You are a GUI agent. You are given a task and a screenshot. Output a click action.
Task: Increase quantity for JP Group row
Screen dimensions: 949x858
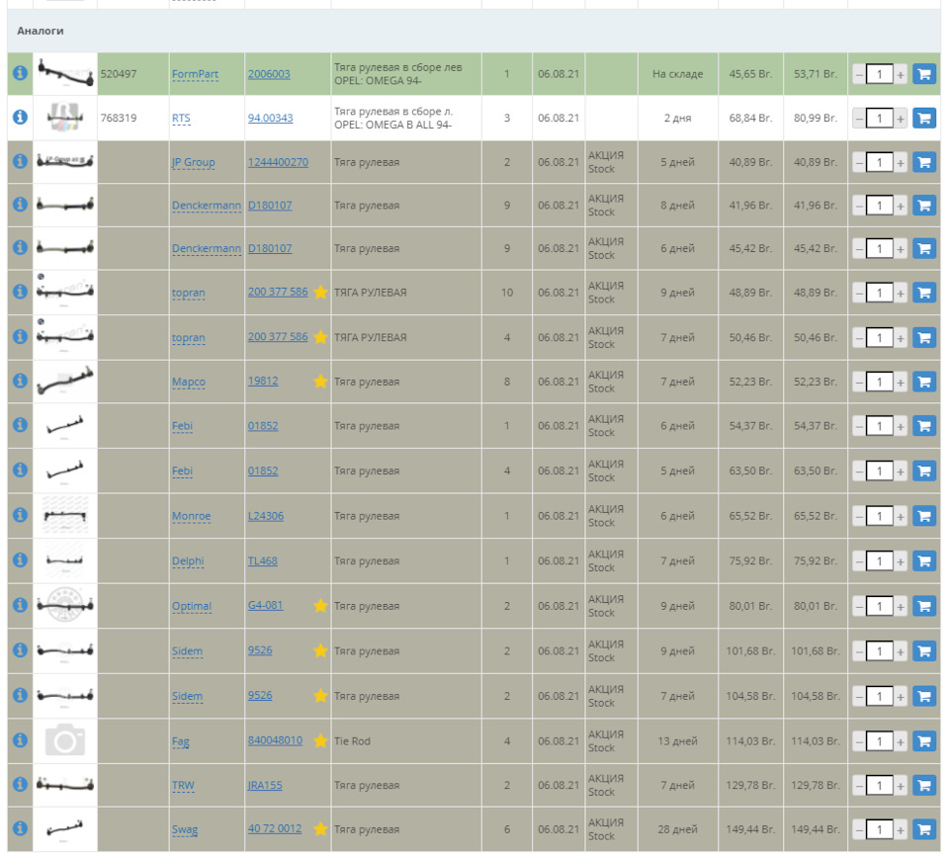tap(901, 163)
